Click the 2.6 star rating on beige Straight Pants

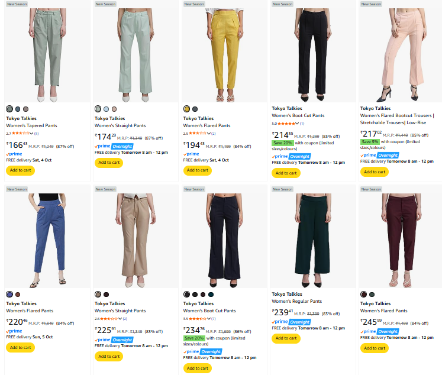tap(110, 319)
